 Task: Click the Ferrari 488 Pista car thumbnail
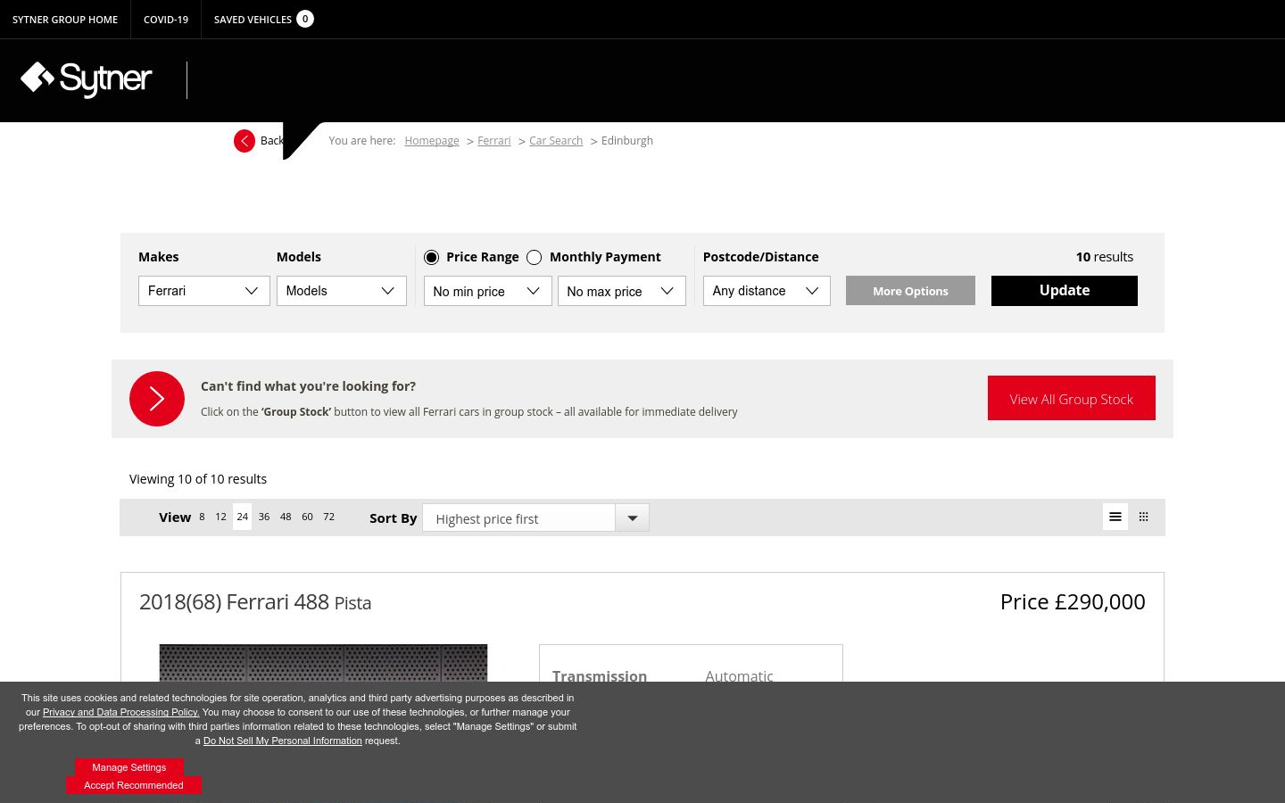pyautogui.click(x=323, y=663)
